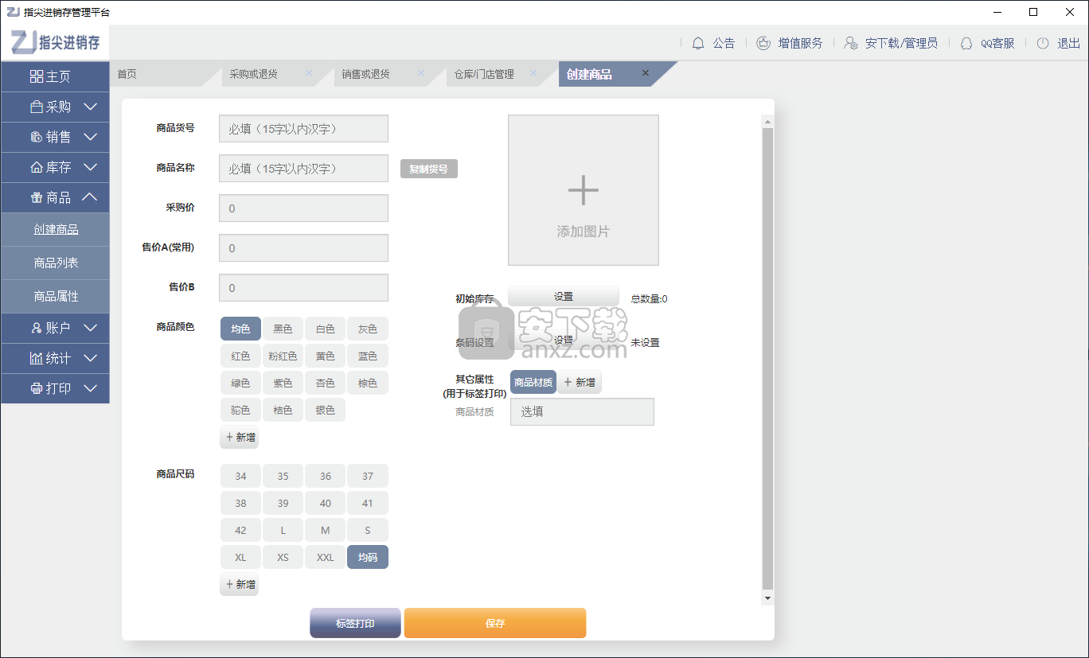Click the plus icon to add picture
Image resolution: width=1089 pixels, height=658 pixels.
tap(584, 190)
